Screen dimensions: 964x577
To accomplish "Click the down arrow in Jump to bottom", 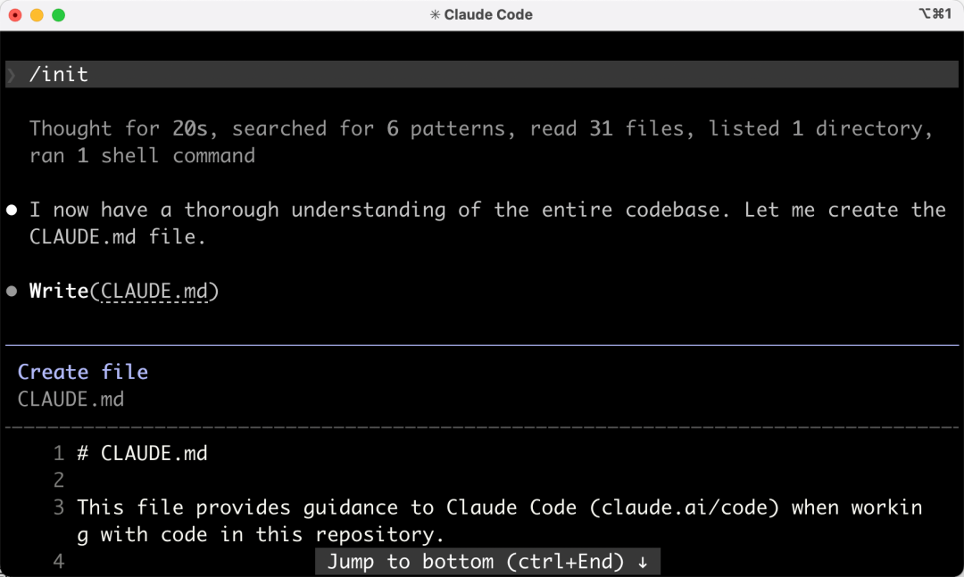I will pos(643,562).
